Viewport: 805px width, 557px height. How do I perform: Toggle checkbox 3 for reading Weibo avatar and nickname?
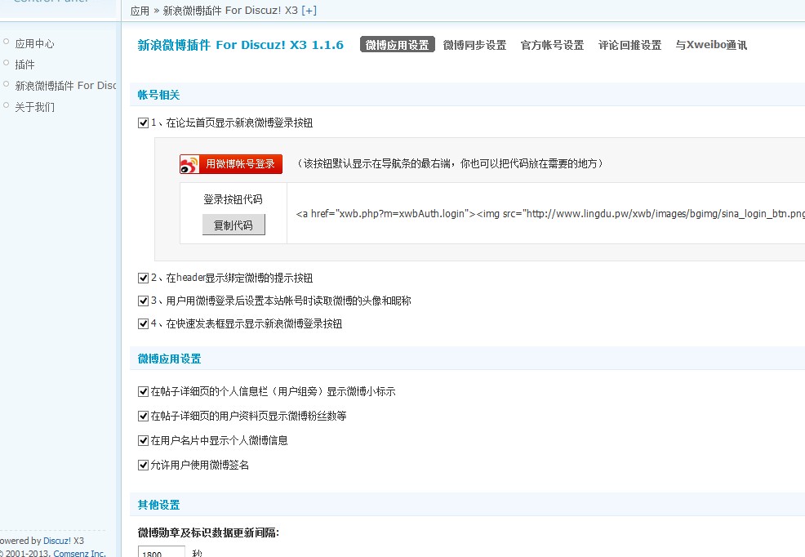pyautogui.click(x=143, y=301)
